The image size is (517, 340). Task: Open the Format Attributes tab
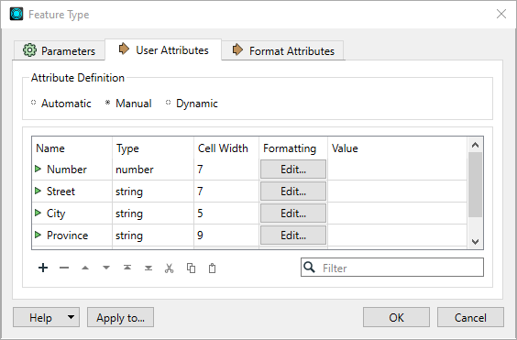click(x=283, y=50)
